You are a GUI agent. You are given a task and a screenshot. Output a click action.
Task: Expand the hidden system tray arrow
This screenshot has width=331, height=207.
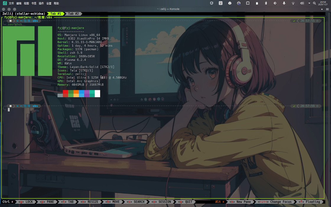(x=309, y=3)
